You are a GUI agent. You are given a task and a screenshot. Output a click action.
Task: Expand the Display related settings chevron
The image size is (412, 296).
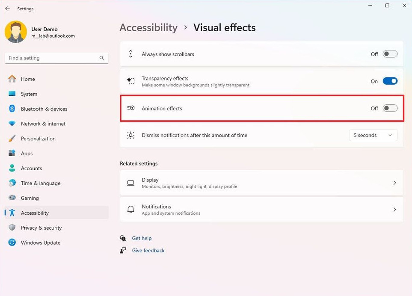(x=394, y=183)
